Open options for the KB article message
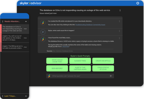Screen dimensions: 144x99 119,21
